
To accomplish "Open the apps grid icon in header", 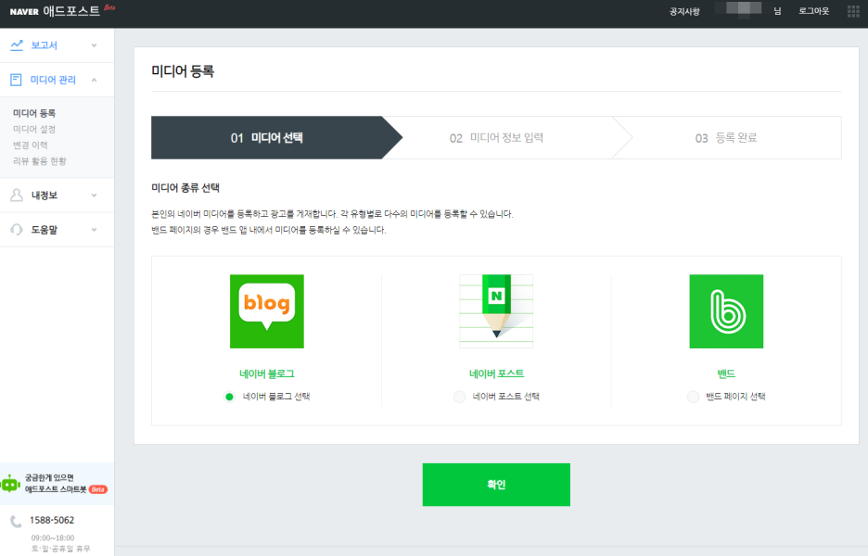I will coord(853,11).
